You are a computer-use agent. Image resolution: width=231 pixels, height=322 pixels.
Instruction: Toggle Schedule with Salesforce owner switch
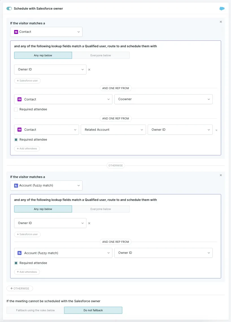[x=9, y=8]
